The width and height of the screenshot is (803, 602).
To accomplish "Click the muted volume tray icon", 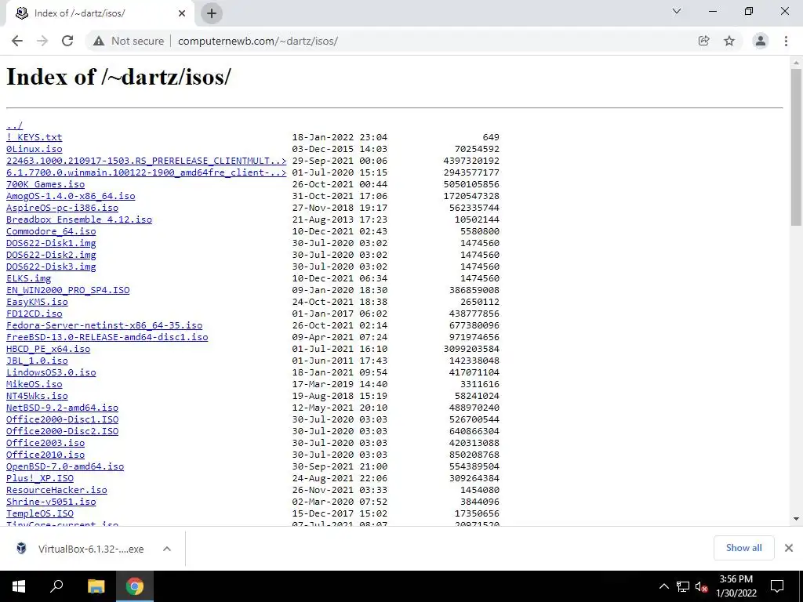I will pos(701,586).
